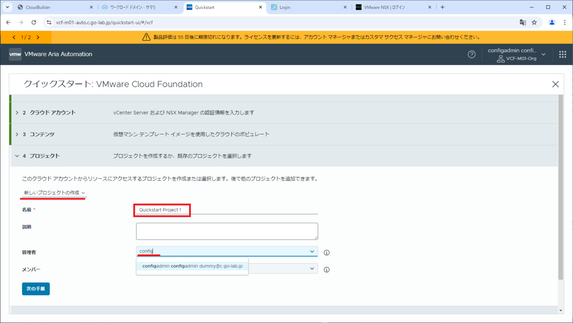This screenshot has width=573, height=323.
Task: Click the wizard vertical scrollbar
Action: (x=561, y=187)
